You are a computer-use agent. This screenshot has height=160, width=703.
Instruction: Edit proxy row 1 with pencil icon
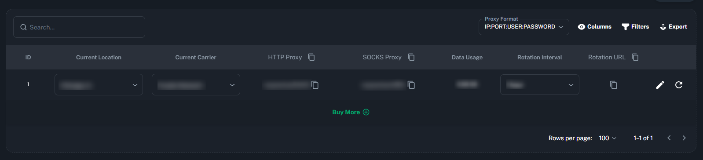pyautogui.click(x=660, y=85)
